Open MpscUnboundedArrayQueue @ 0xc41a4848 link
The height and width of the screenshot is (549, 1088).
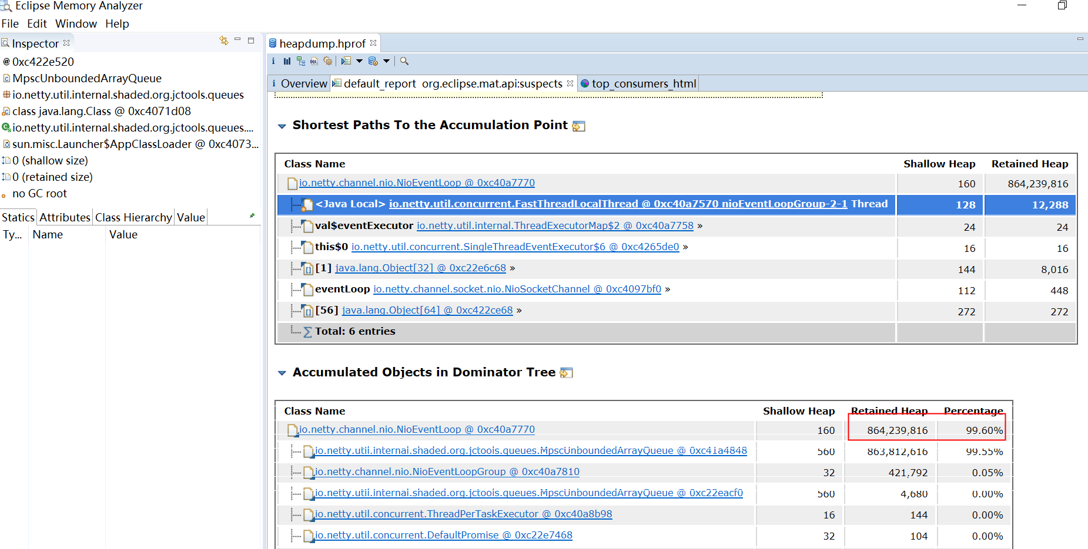coord(531,450)
